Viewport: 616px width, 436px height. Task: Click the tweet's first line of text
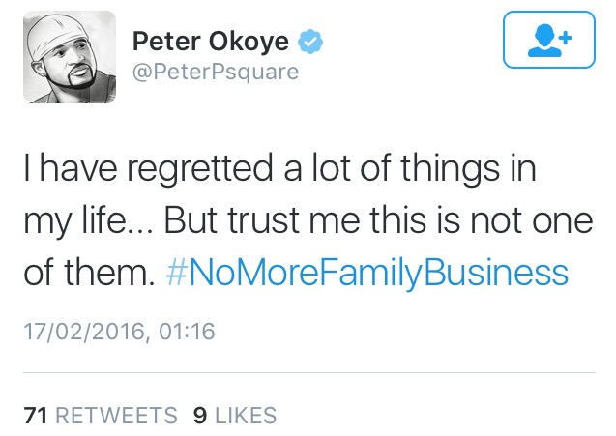[x=279, y=168]
